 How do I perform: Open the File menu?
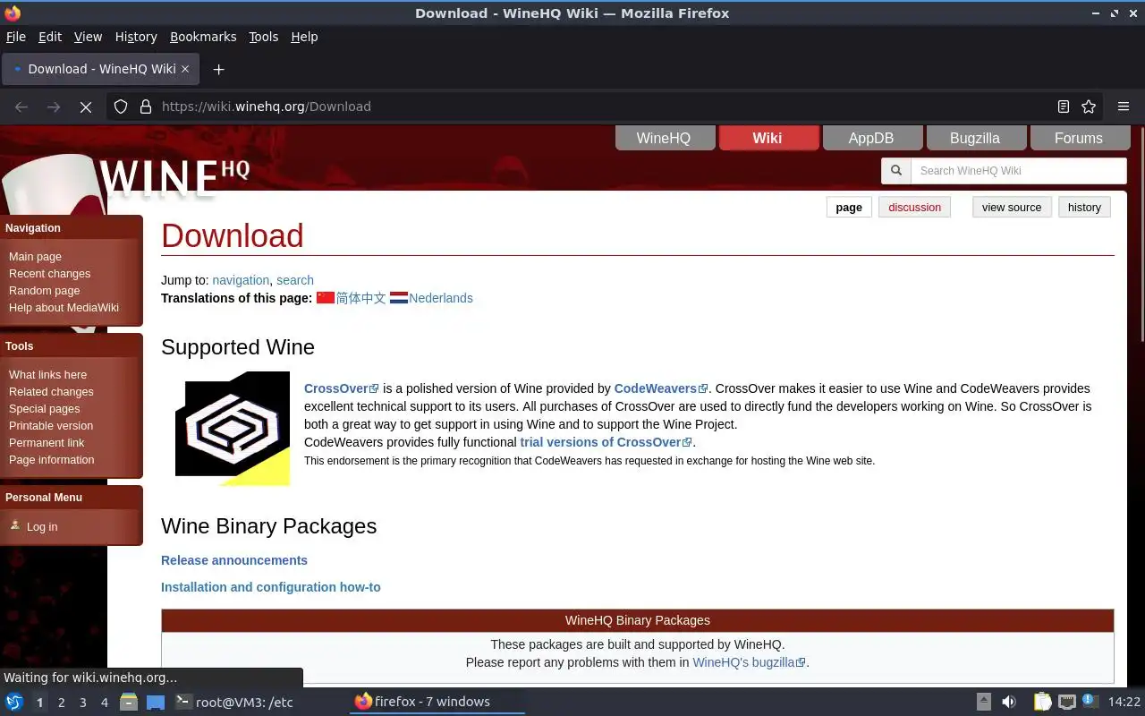16,37
